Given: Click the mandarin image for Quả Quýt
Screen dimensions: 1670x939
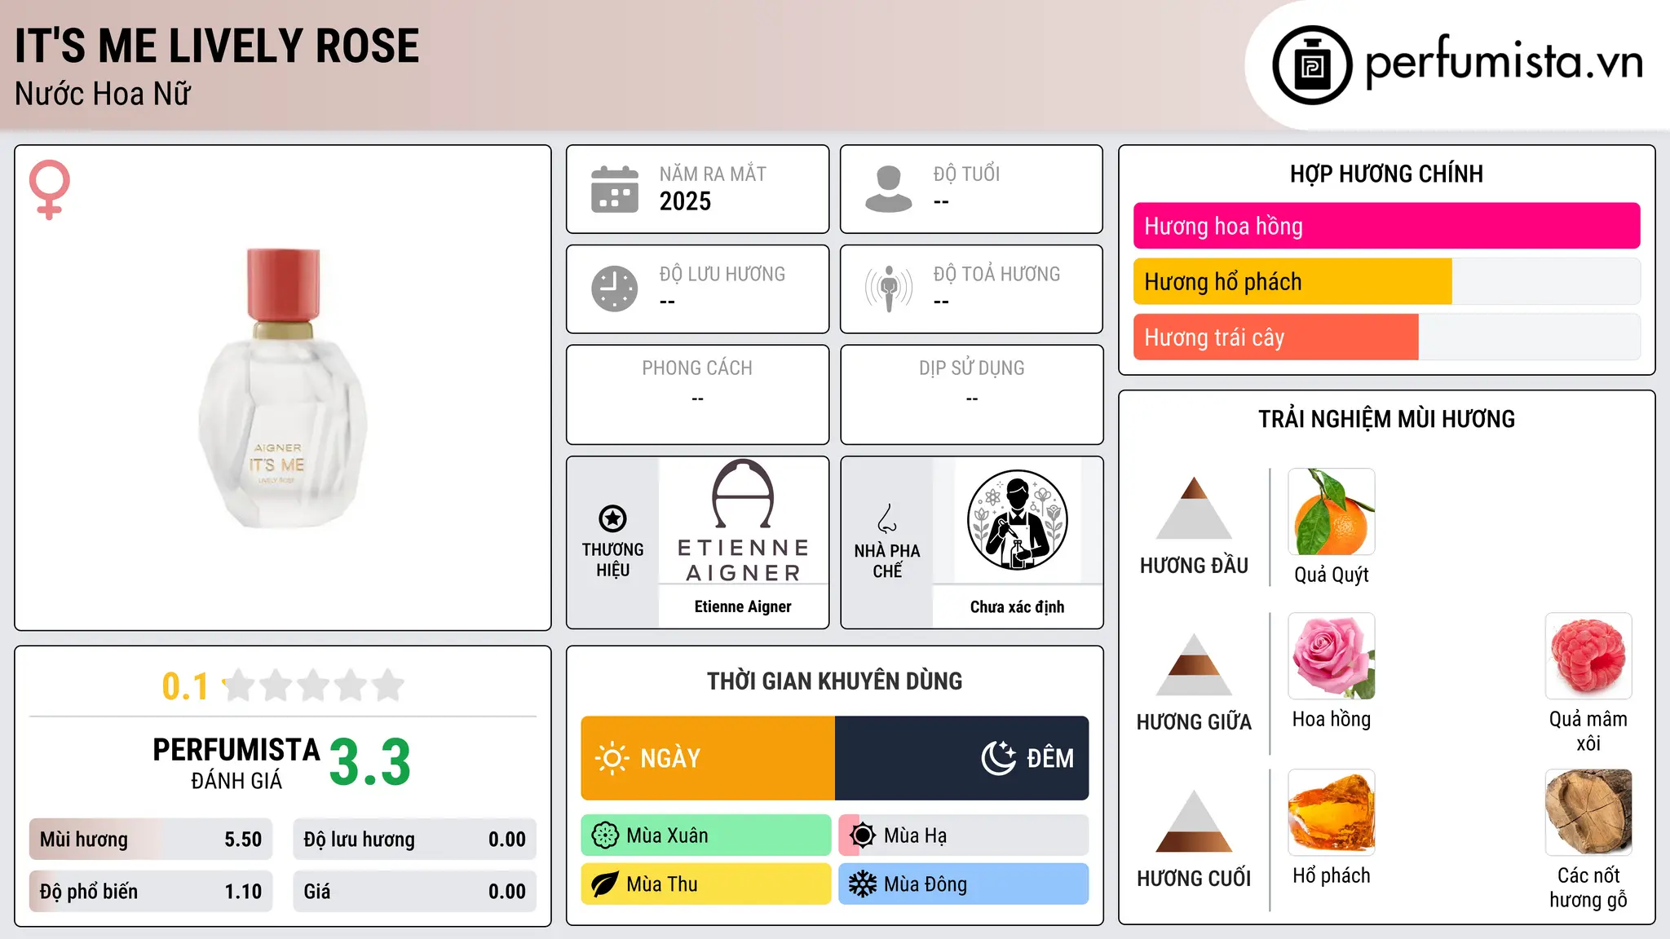Looking at the screenshot, I should pyautogui.click(x=1332, y=512).
